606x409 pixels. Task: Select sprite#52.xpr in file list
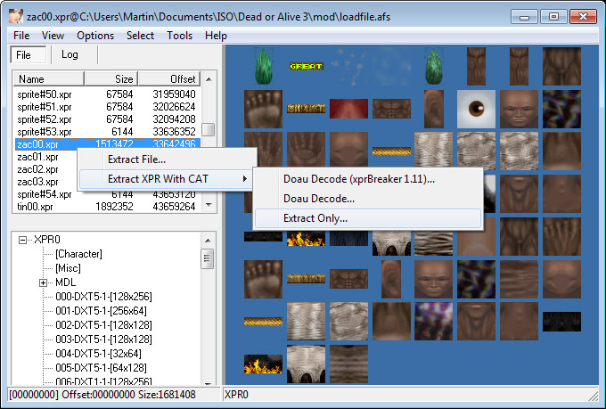pyautogui.click(x=107, y=119)
